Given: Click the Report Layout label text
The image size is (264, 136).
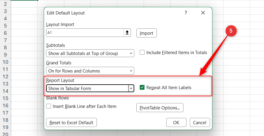Looking at the screenshot, I should click(60, 80).
